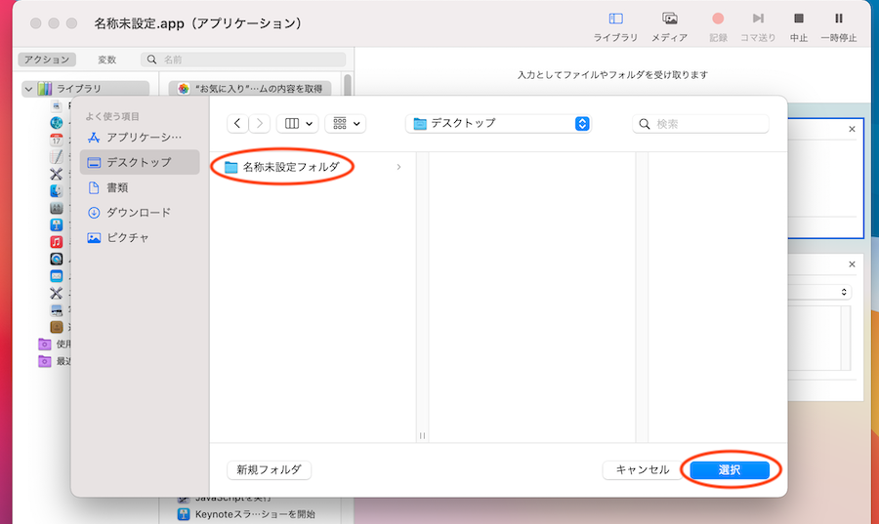The height and width of the screenshot is (524, 879).
Task: Focus the 名前 search field in Automator
Action: coord(243,60)
